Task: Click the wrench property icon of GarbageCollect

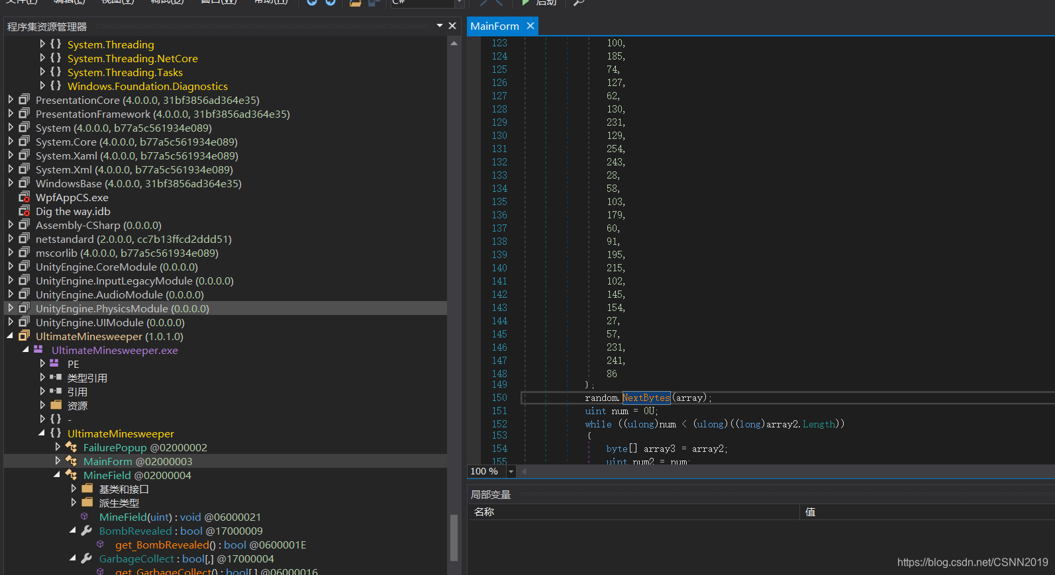Action: [87, 558]
